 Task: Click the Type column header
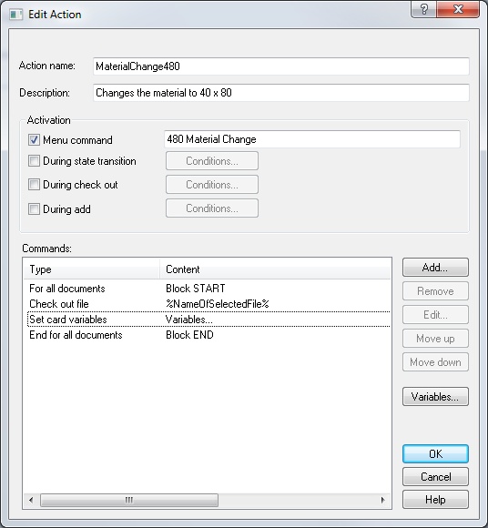[x=92, y=269]
